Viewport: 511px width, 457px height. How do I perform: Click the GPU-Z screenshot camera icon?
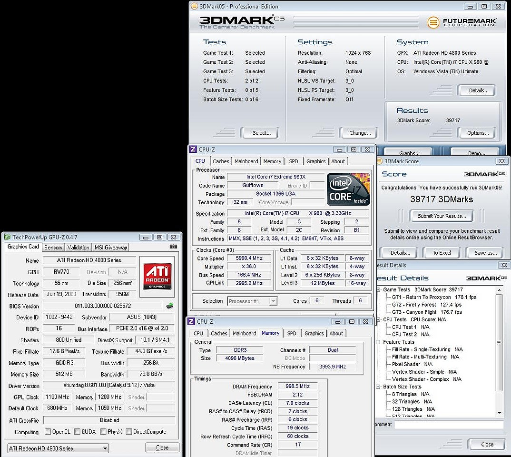[173, 247]
